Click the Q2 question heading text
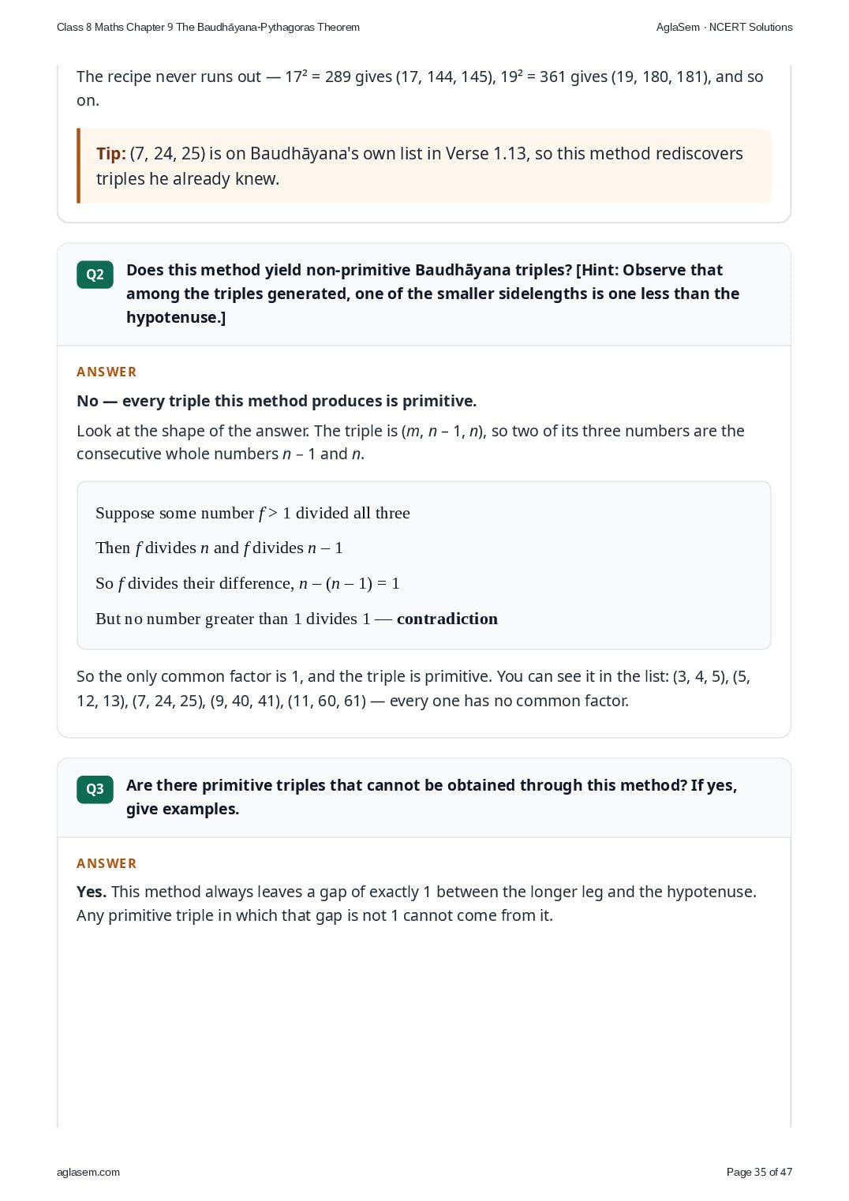 click(432, 294)
